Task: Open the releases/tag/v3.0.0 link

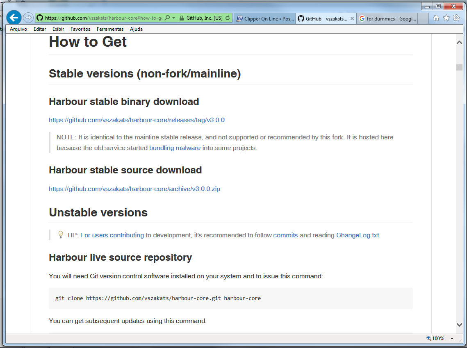Action: pyautogui.click(x=137, y=120)
